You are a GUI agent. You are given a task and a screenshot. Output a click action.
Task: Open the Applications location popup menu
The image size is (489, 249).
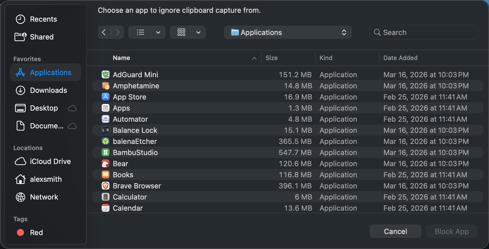[x=288, y=32]
